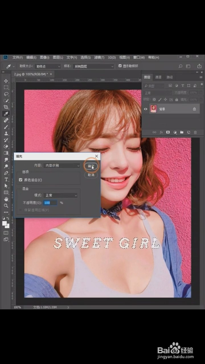
Task: Swap foreground and background colors
Action: click(8, 218)
